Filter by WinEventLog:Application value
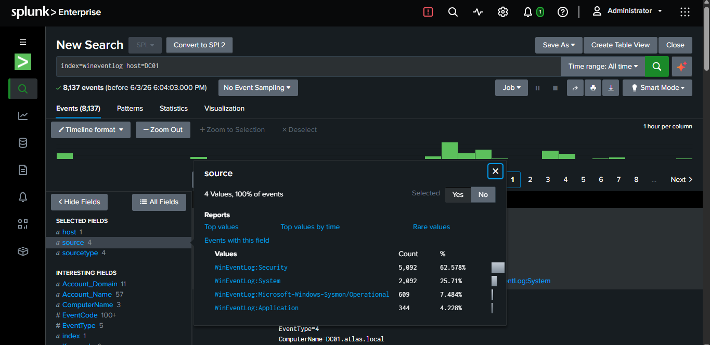 point(257,308)
